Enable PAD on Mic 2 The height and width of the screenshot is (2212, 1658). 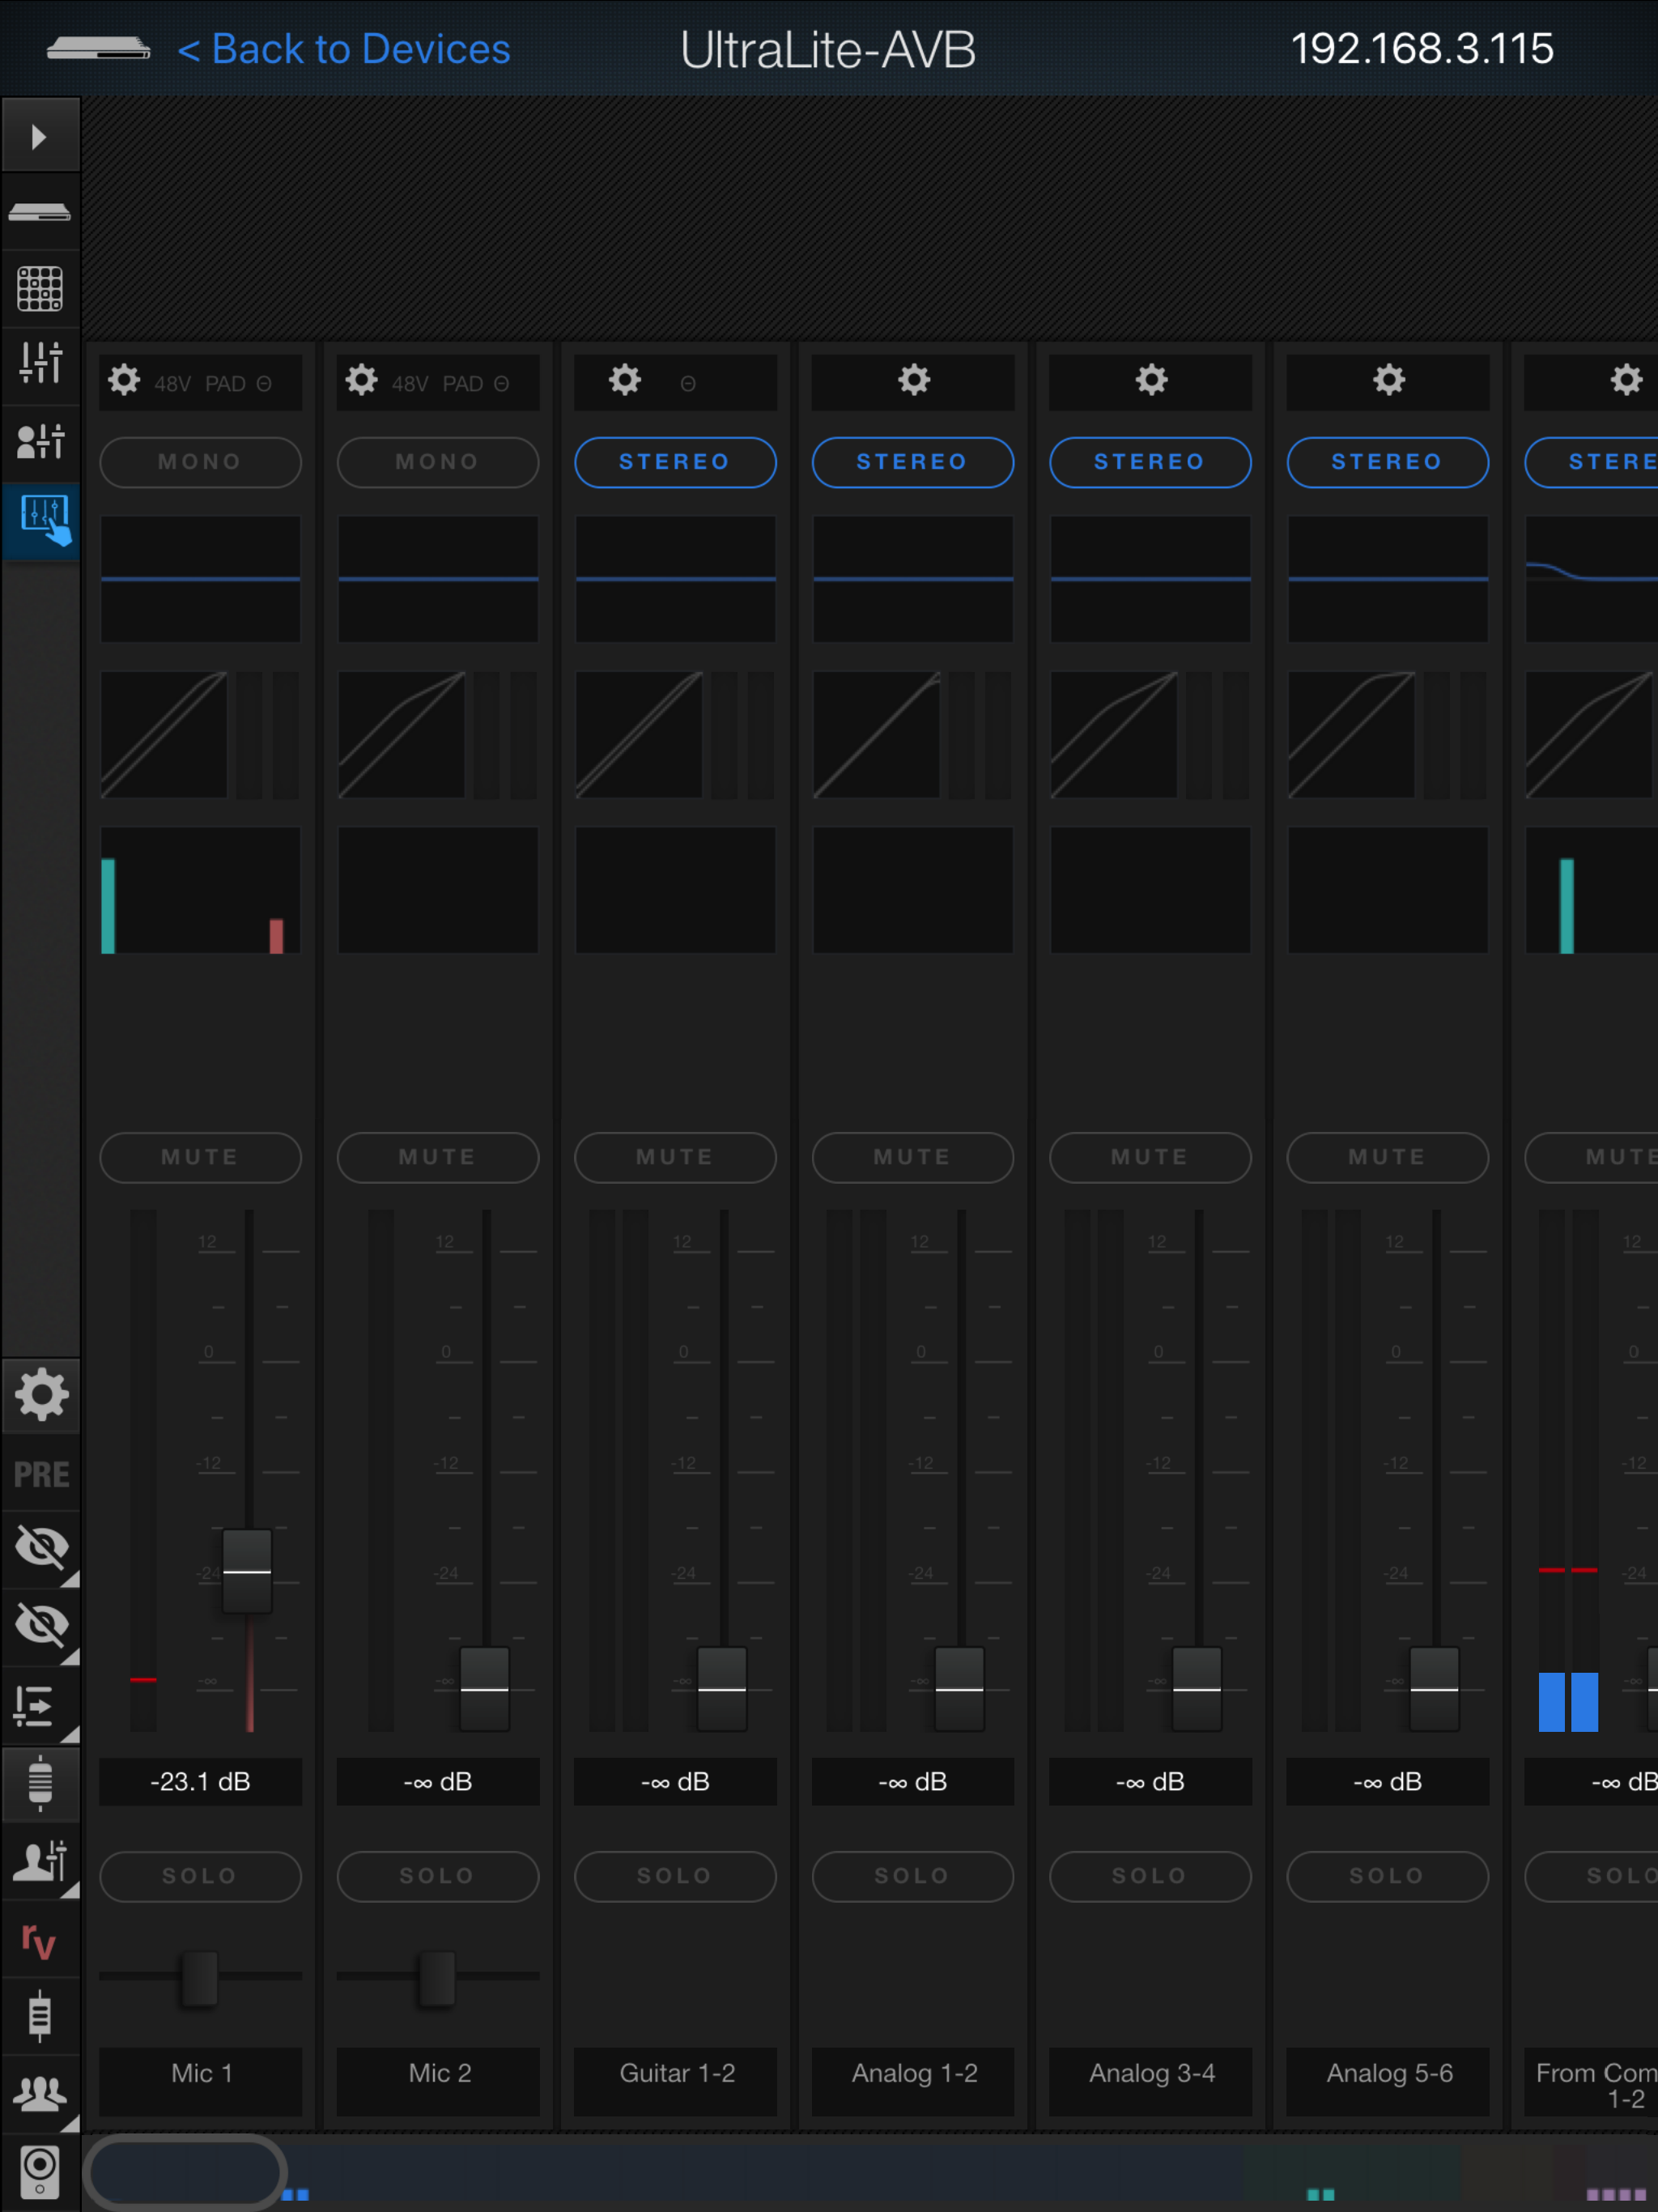(x=463, y=384)
